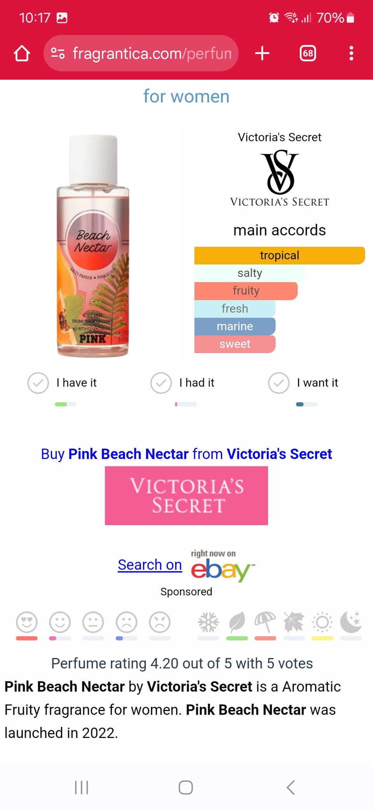The height and width of the screenshot is (810, 373).
Task: Open Buy Pink Beach Nectar link
Action: 186,454
